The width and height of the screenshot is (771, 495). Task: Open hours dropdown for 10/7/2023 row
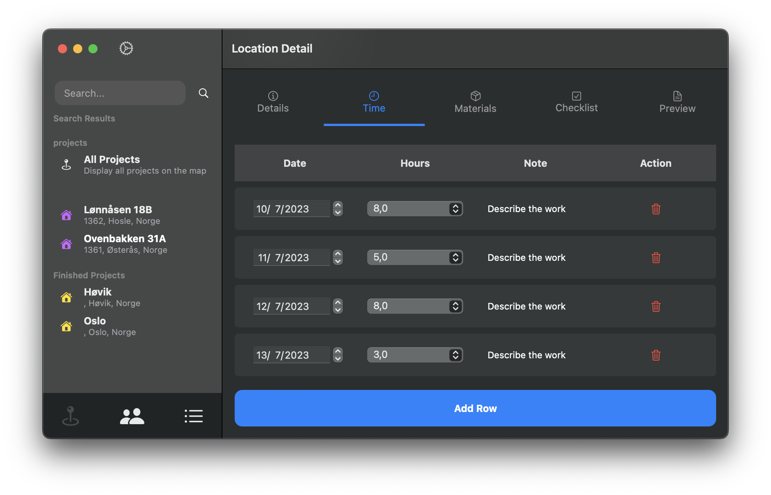(415, 209)
